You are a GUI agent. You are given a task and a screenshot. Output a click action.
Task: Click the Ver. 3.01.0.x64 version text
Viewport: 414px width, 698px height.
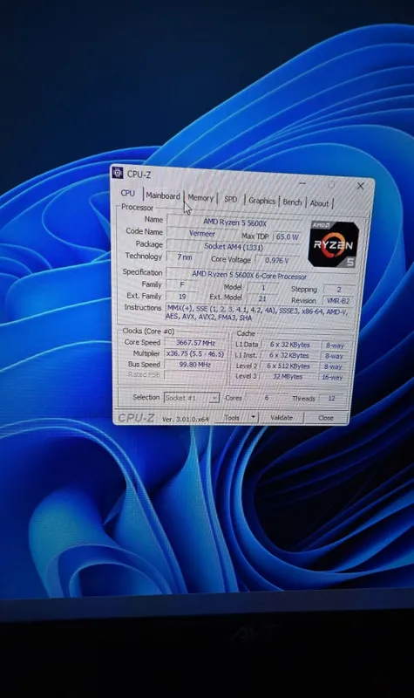[x=185, y=419]
